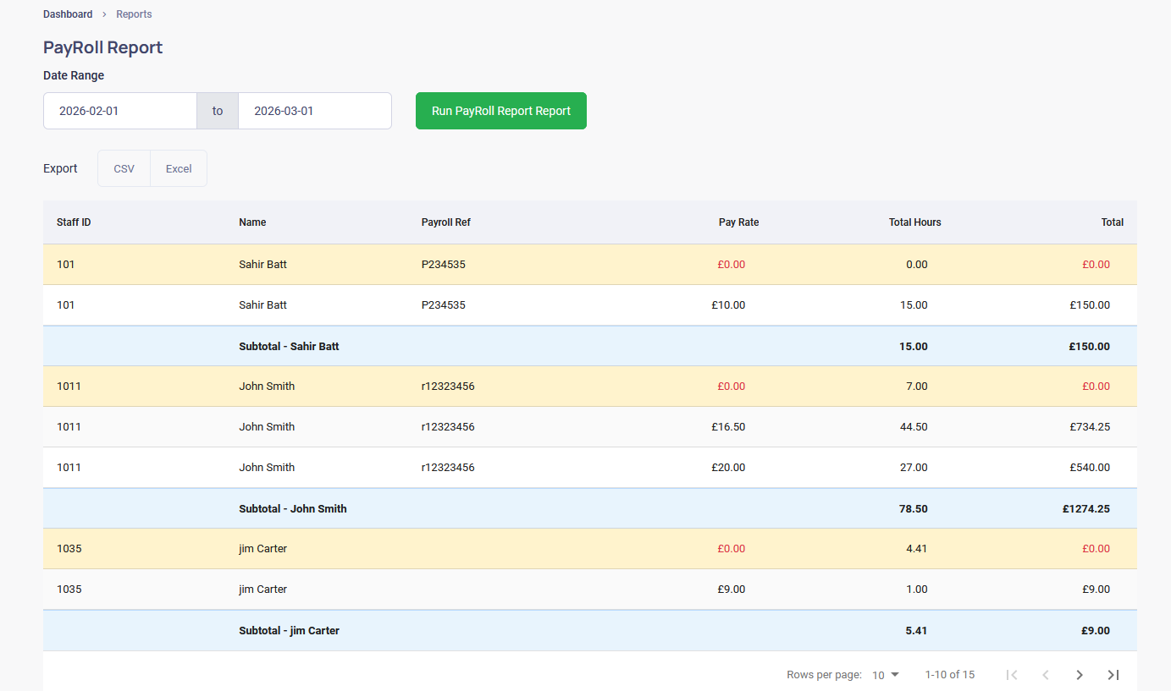
Task: Click the Total Hours column header
Action: (x=914, y=222)
